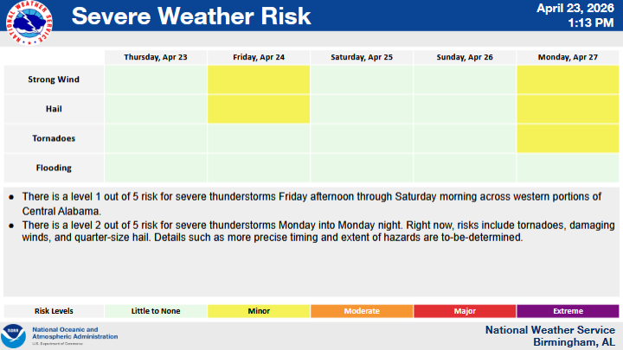The height and width of the screenshot is (350, 623).
Task: Click the Saturday, Apr 25 column header
Action: [362, 56]
